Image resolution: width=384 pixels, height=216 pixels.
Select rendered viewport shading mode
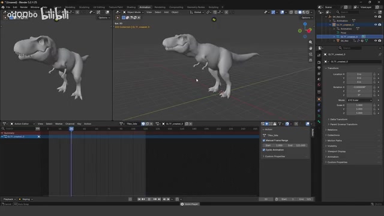coord(308,12)
